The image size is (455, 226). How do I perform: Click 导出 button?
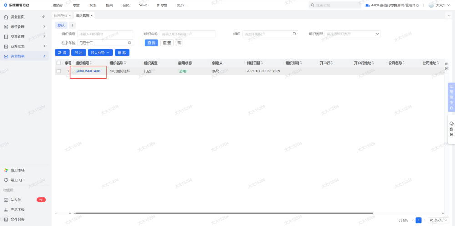79,52
